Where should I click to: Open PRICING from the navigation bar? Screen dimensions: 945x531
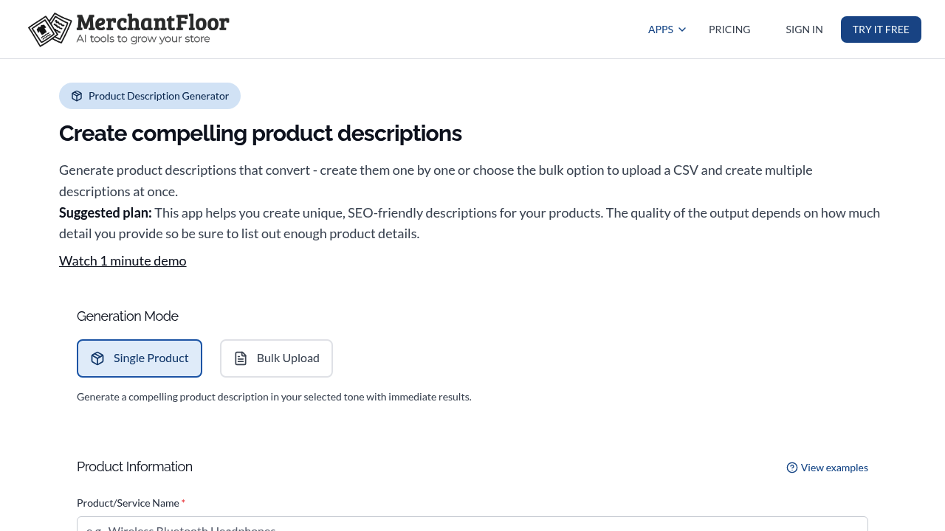click(x=729, y=29)
